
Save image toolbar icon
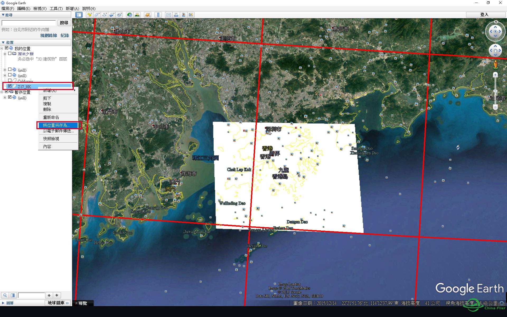(184, 15)
